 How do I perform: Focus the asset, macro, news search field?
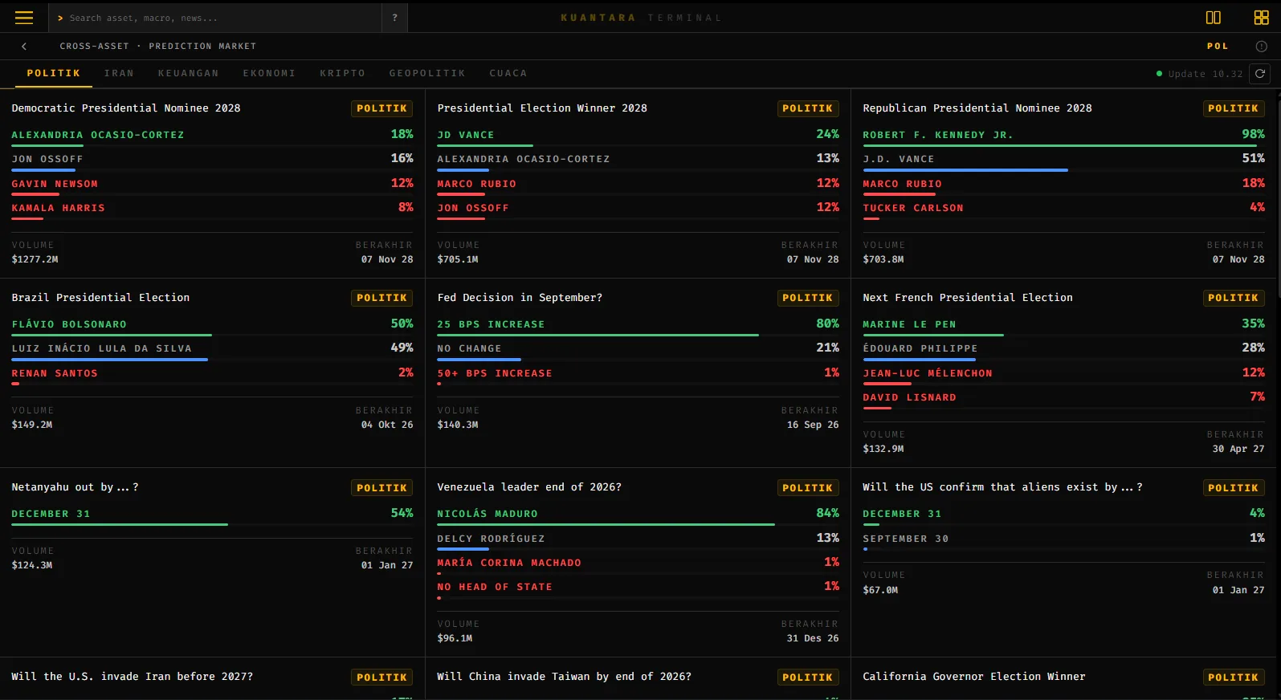click(x=215, y=18)
